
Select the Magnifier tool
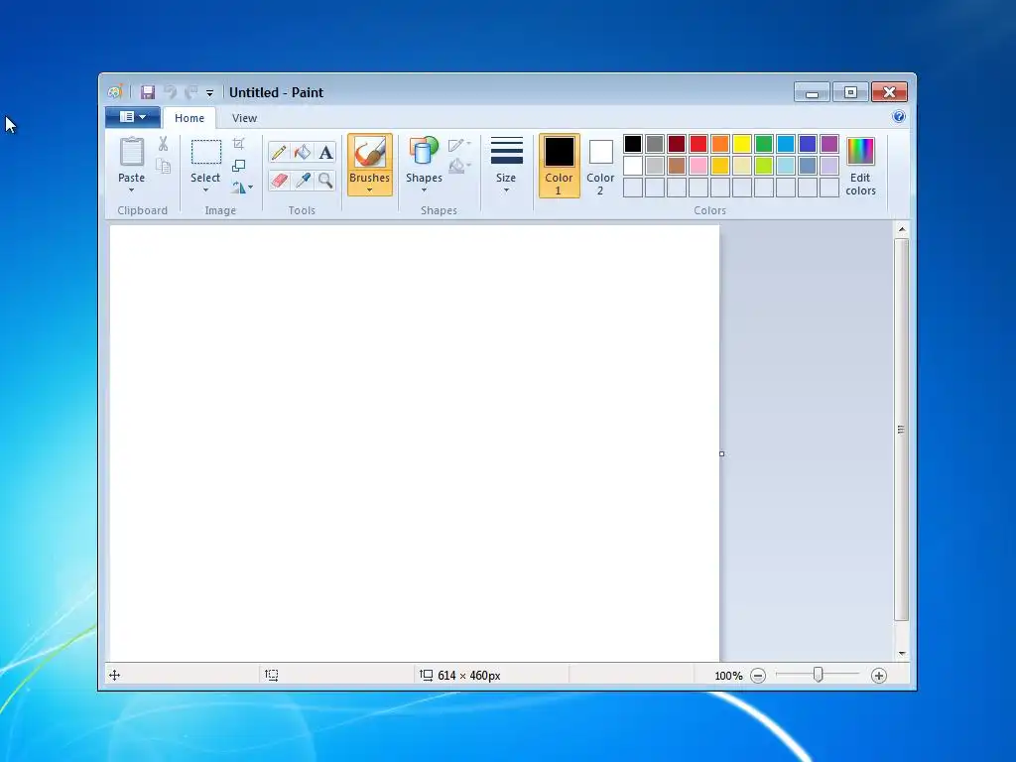[x=325, y=180]
